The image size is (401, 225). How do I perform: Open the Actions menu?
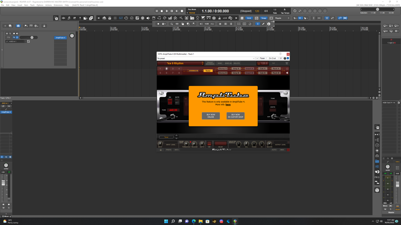(x=48, y=5)
